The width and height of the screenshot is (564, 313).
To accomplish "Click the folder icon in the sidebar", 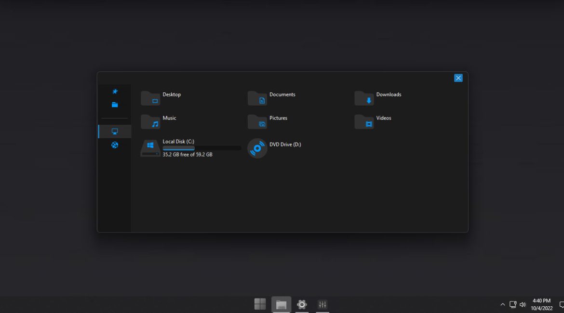I will coord(114,104).
